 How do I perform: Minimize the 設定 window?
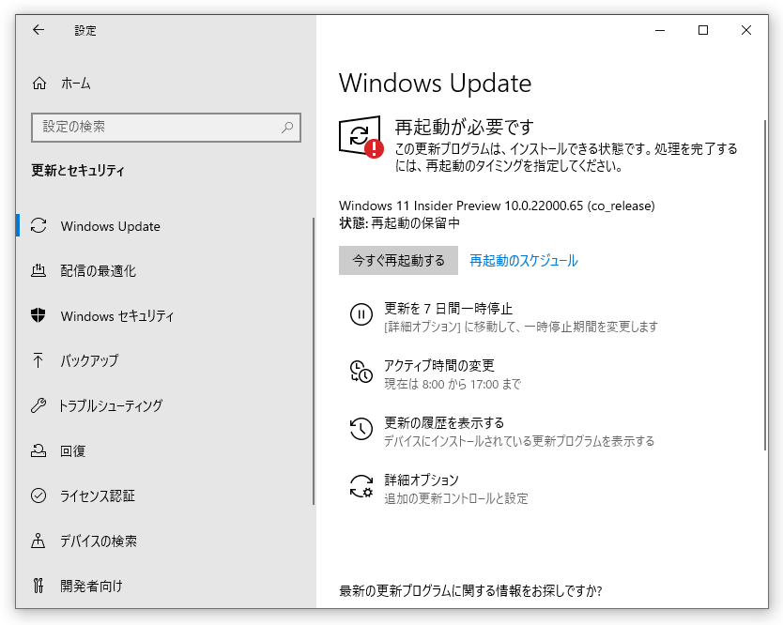[660, 30]
